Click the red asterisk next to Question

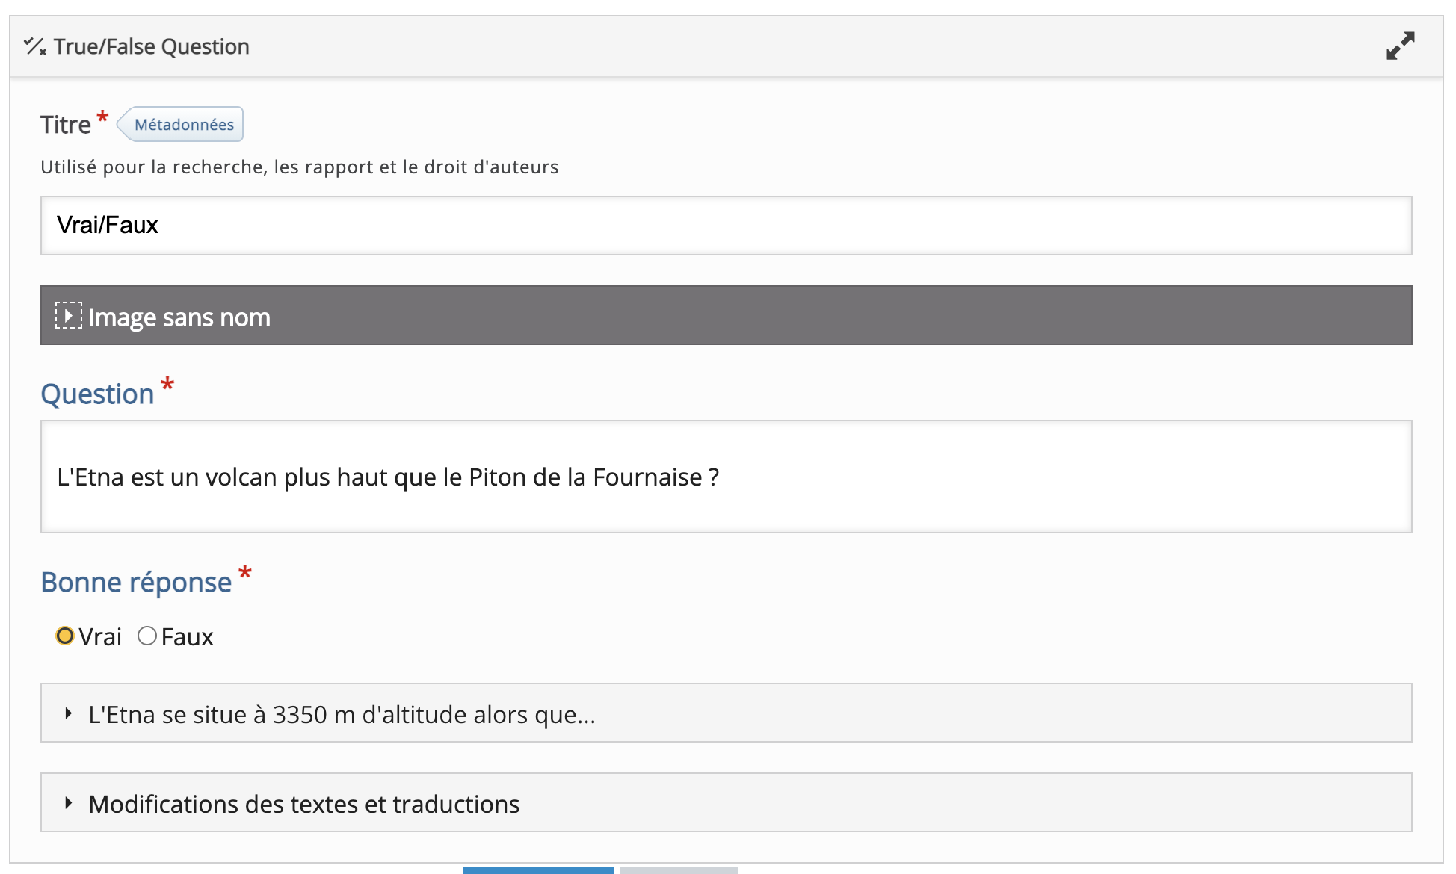pos(167,385)
